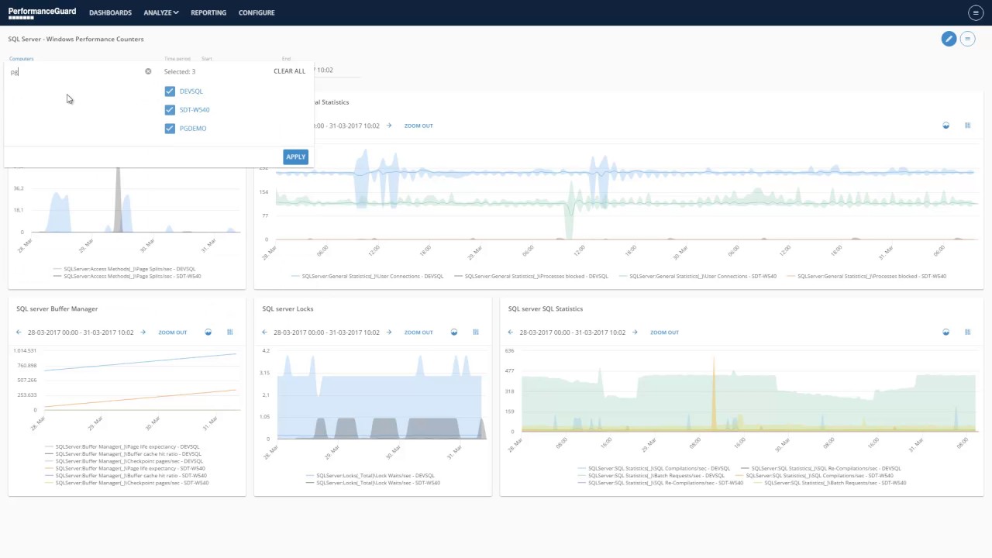This screenshot has height=558, width=992.
Task: Go to previous period on SQL Statistics chart
Action: point(511,332)
